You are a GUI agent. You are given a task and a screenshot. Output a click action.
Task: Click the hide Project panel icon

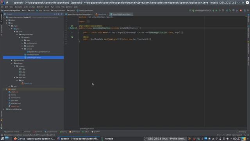[62, 14]
